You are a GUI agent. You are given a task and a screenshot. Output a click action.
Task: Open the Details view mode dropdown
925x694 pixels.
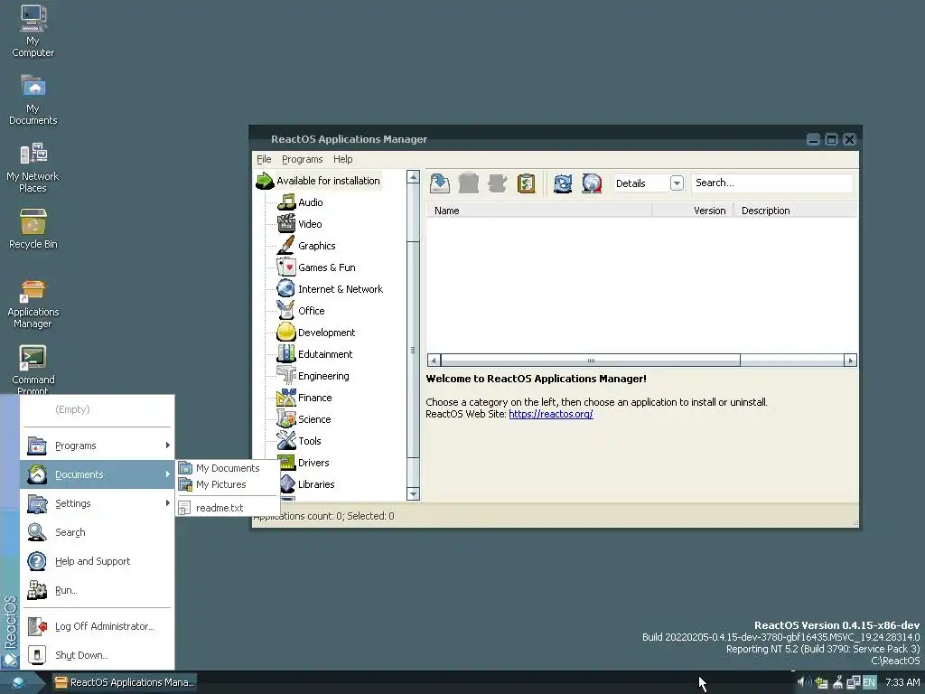click(677, 183)
